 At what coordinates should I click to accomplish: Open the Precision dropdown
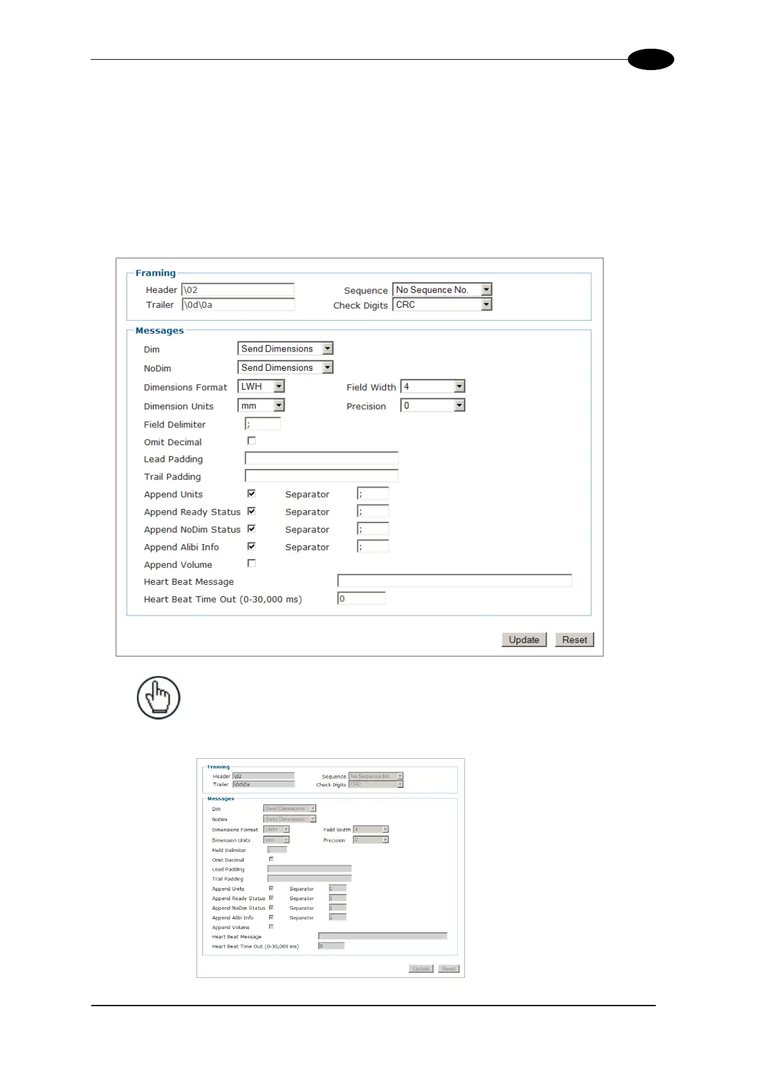(x=432, y=405)
